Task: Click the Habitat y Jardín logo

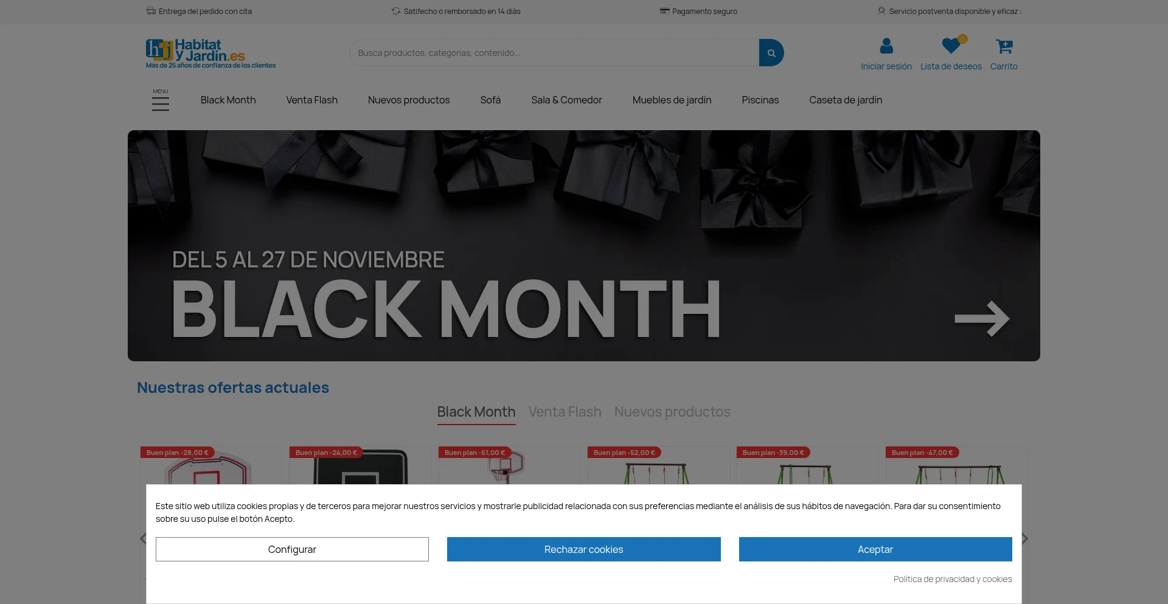Action: pos(210,54)
